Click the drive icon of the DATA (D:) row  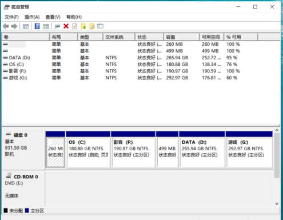pos(6,58)
